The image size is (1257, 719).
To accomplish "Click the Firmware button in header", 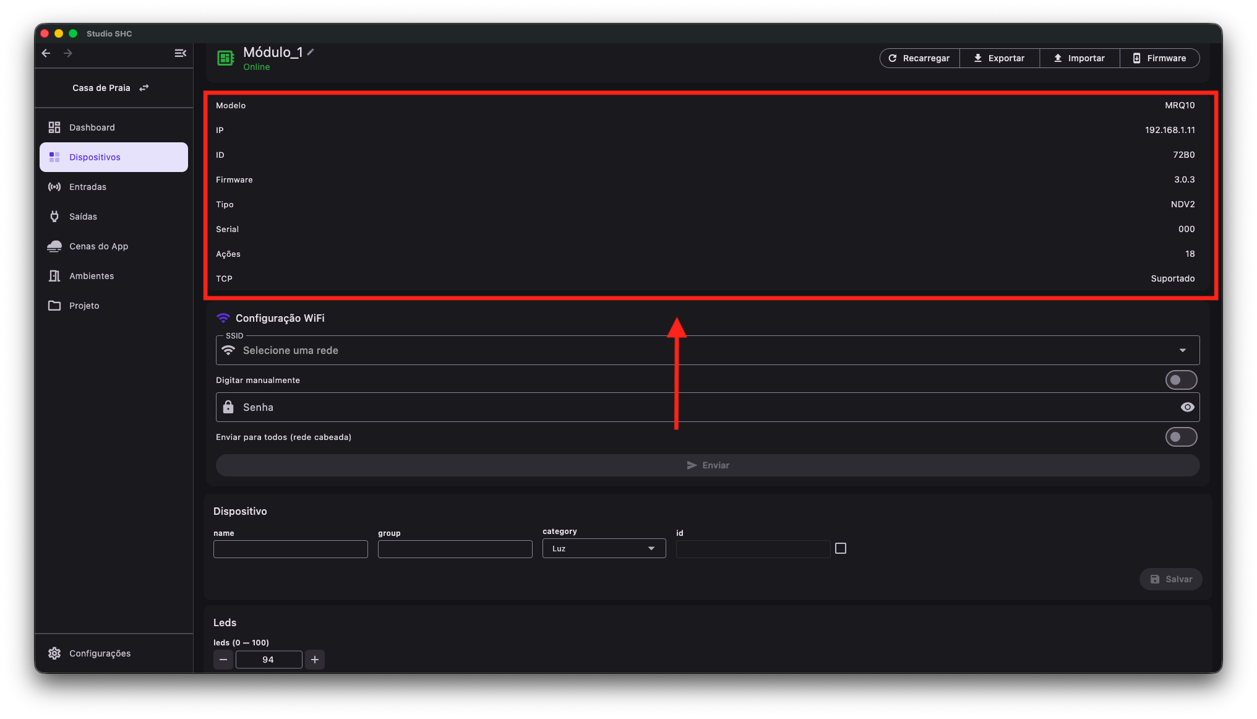I will pos(1160,58).
